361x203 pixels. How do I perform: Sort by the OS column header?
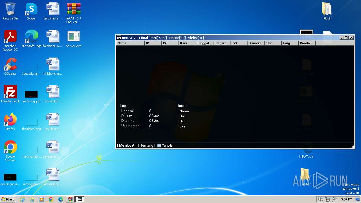(x=239, y=43)
